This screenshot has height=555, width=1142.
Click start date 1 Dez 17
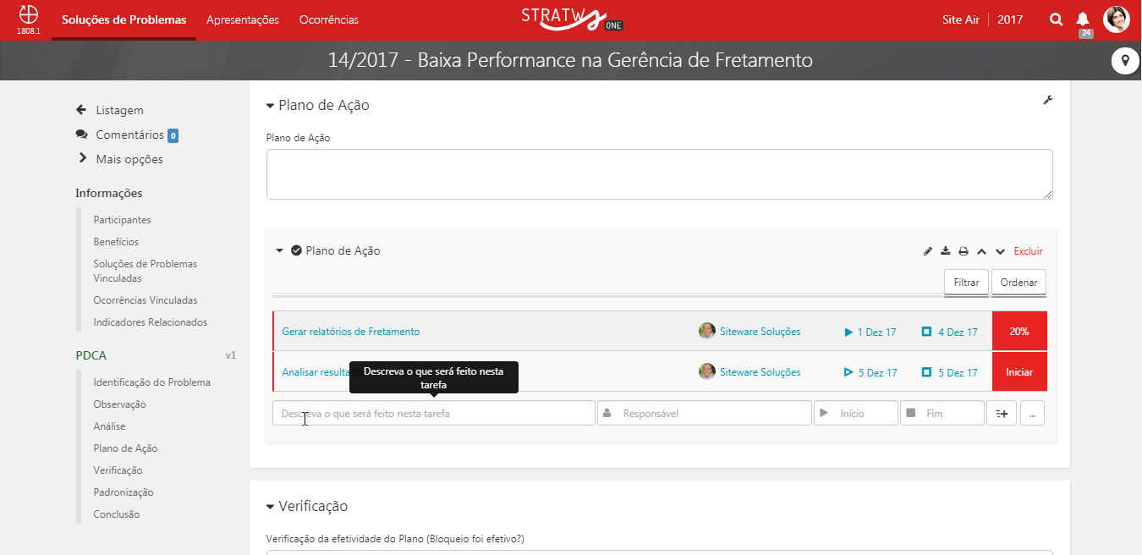pyautogui.click(x=870, y=332)
